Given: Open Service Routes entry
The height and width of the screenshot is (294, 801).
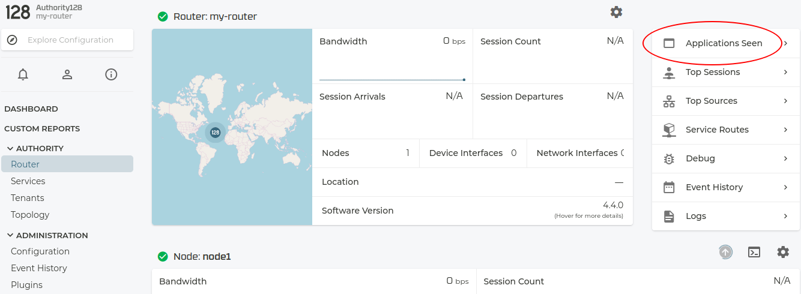Looking at the screenshot, I should point(716,130).
